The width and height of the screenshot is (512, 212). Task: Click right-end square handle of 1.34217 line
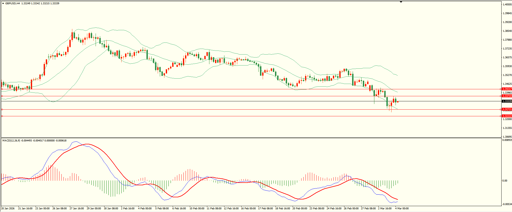coord(501,89)
